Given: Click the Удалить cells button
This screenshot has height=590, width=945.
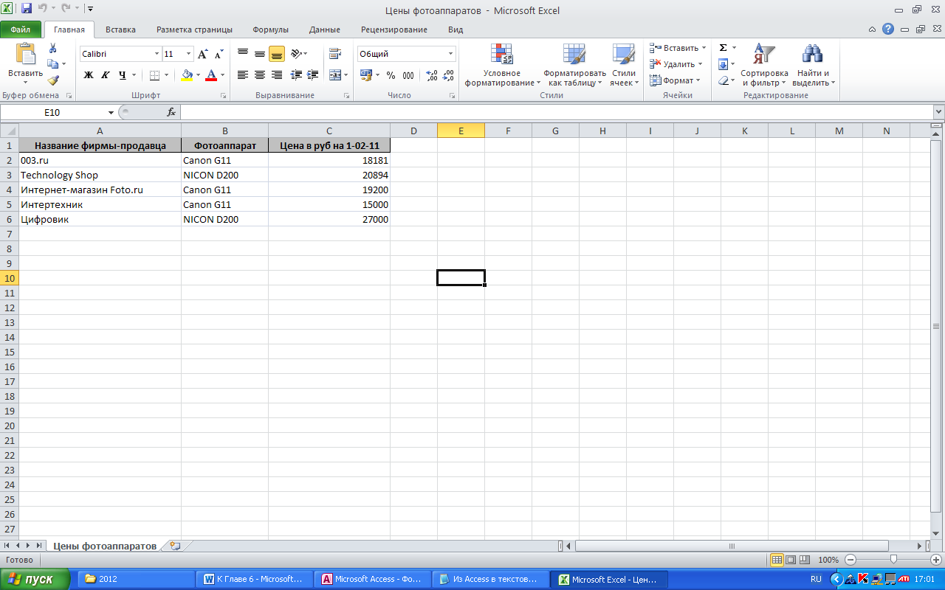Looking at the screenshot, I should [676, 64].
